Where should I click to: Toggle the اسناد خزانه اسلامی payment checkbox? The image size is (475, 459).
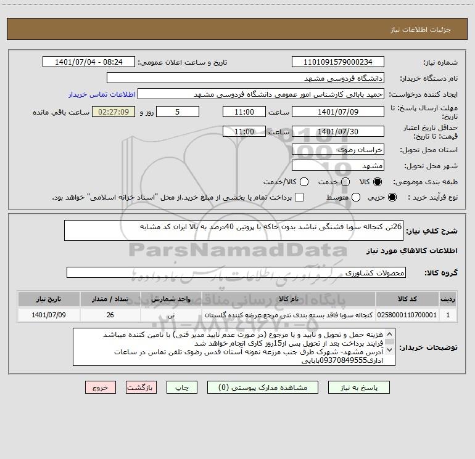click(x=299, y=197)
